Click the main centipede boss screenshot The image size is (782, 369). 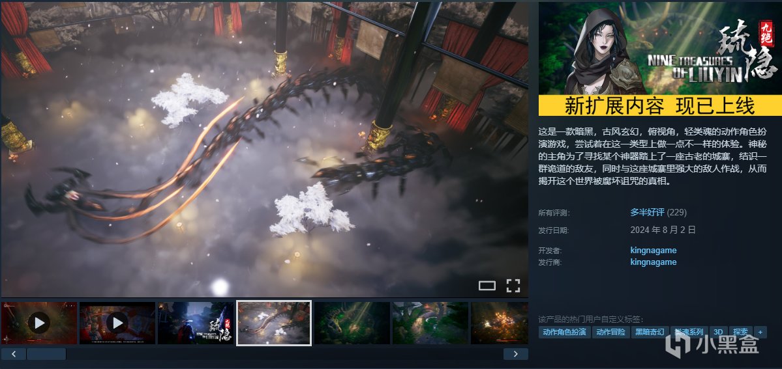coord(264,150)
